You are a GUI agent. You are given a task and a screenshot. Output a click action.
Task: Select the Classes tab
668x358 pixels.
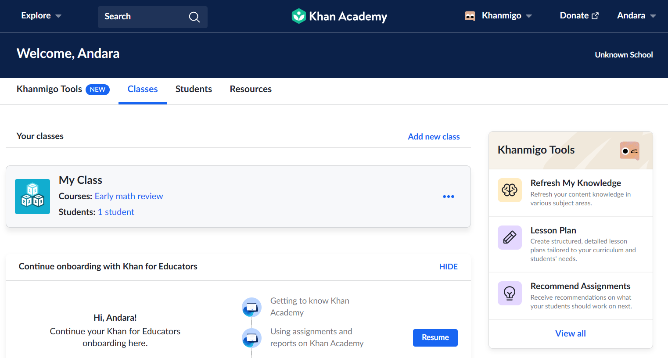click(143, 89)
